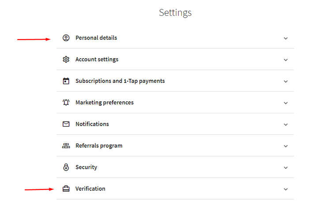
Task: Toggle the Marketing preferences chevron arrow
Action: click(x=286, y=103)
